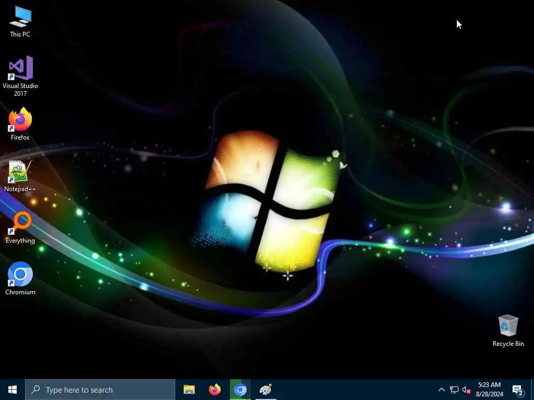Select the Firefox desktop shortcut
534x400 pixels.
click(x=20, y=124)
